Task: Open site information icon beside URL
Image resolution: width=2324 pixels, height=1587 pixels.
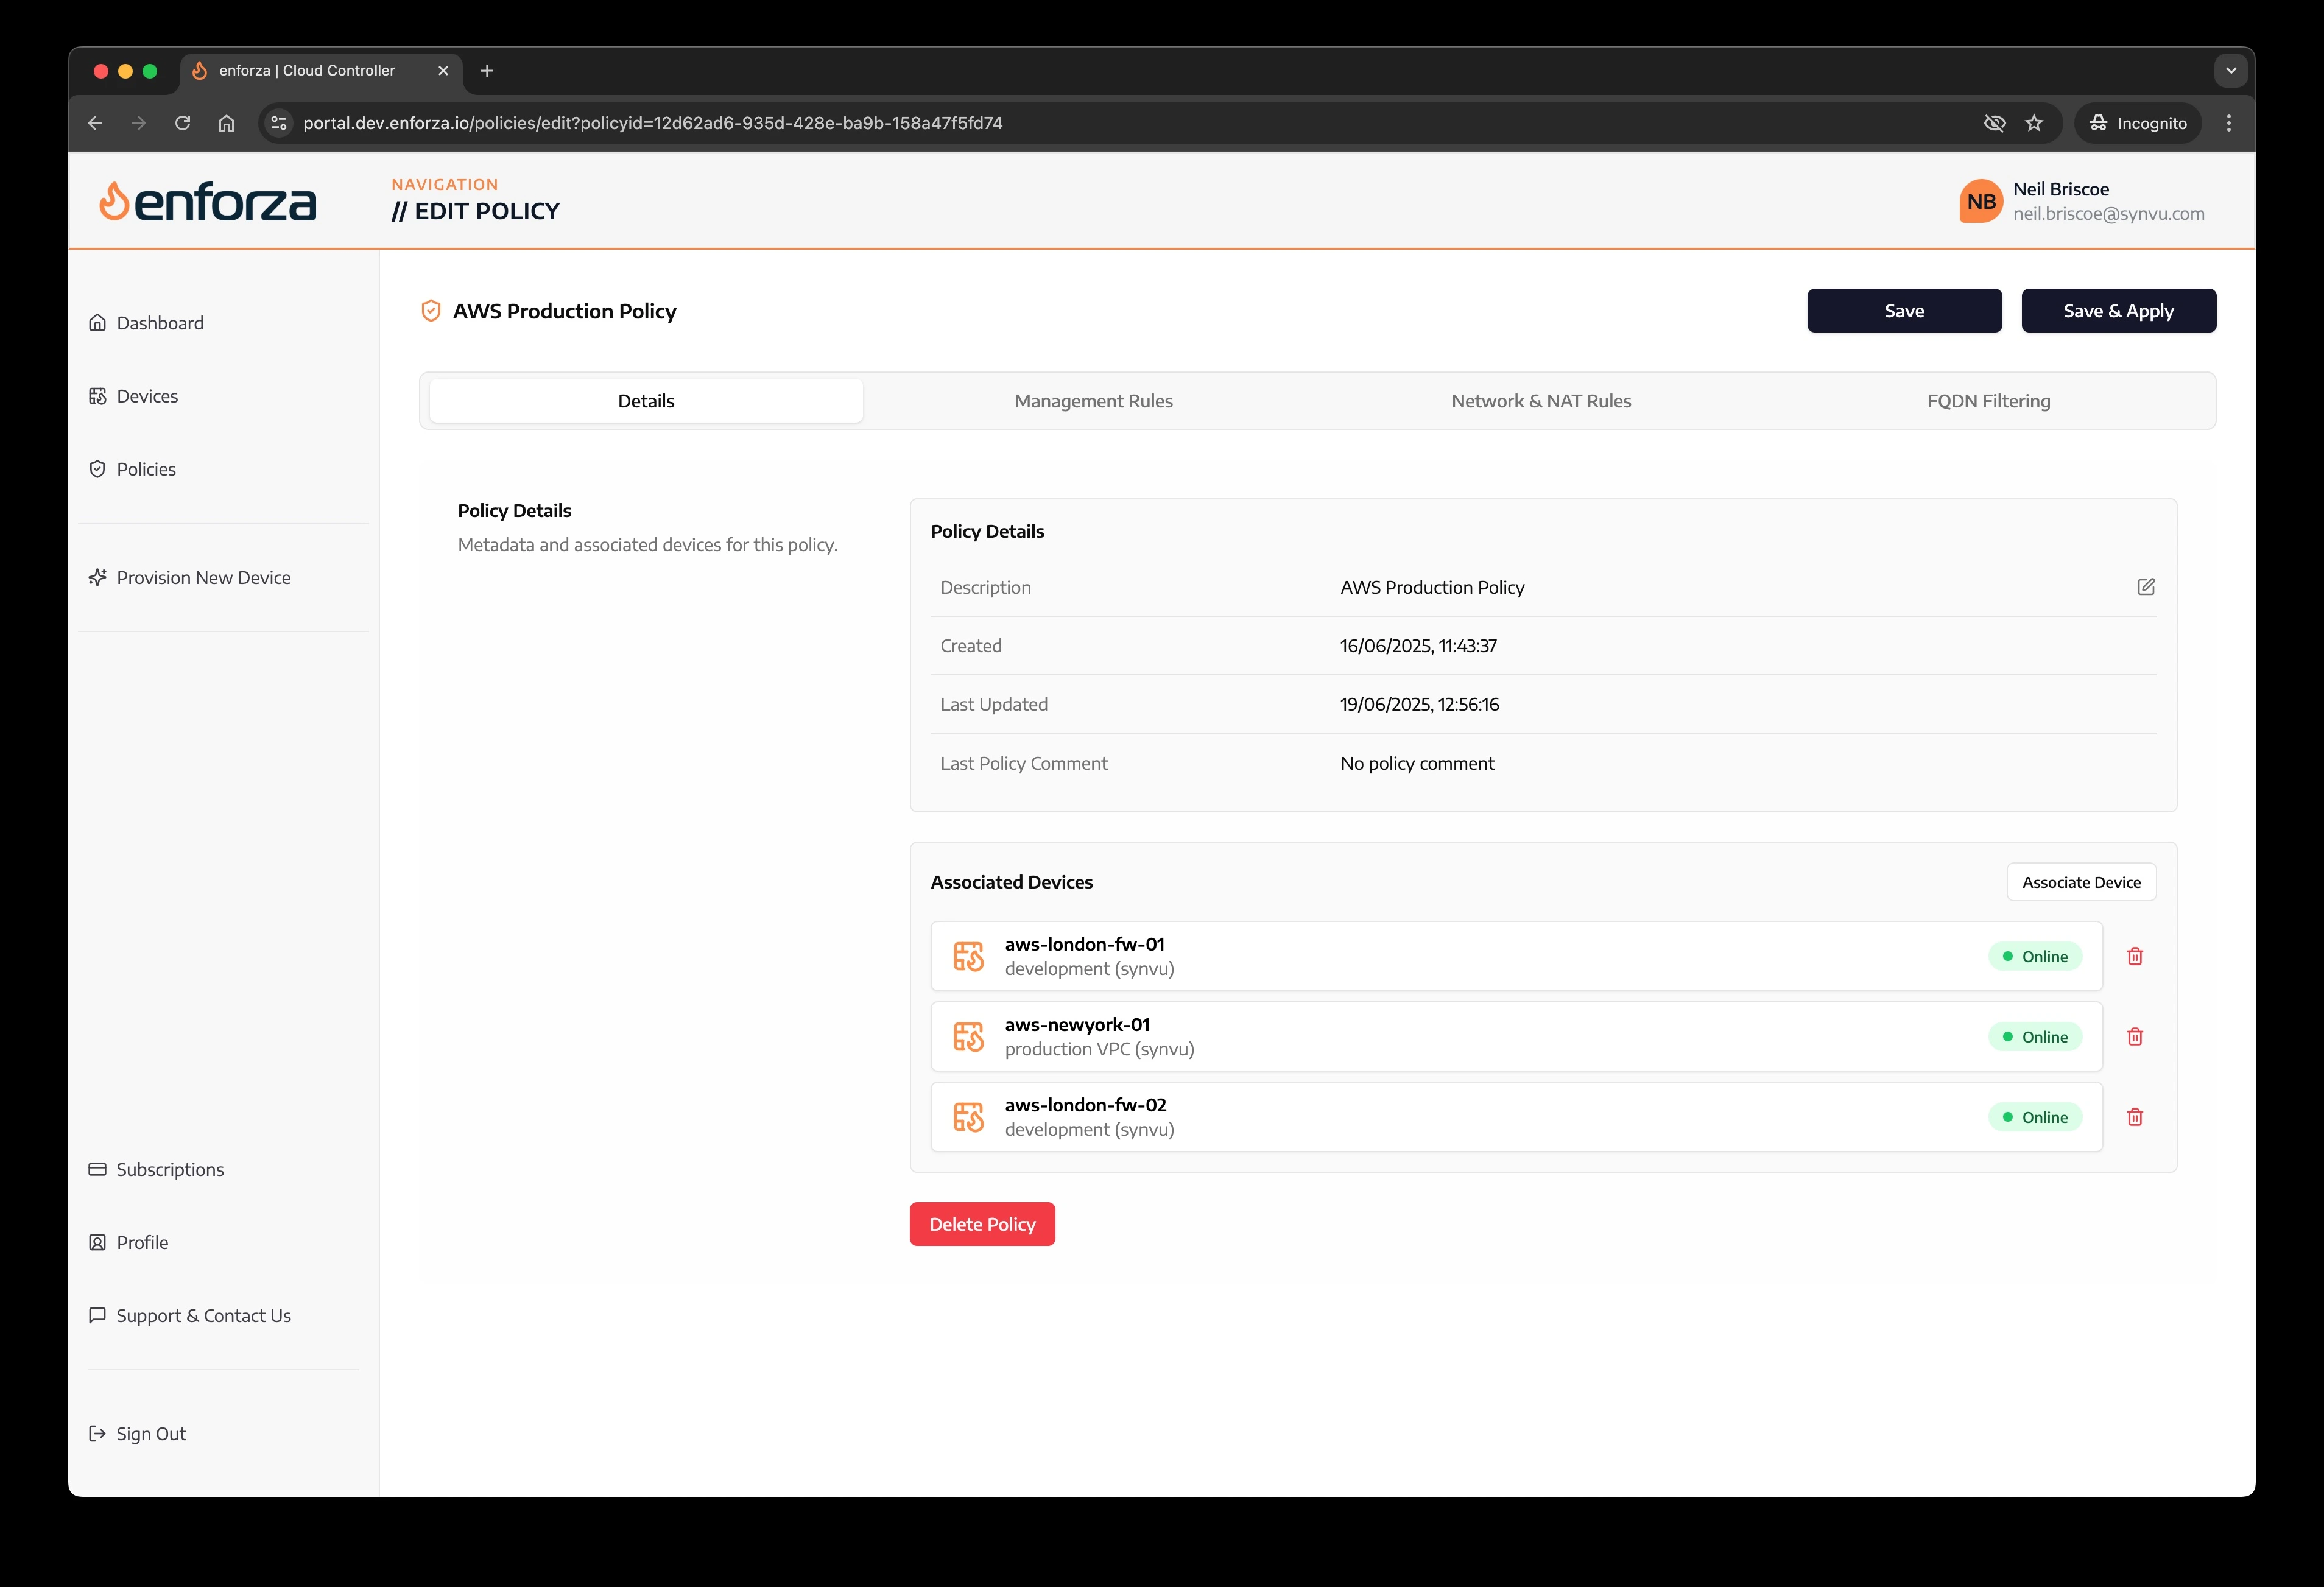Action: (279, 123)
